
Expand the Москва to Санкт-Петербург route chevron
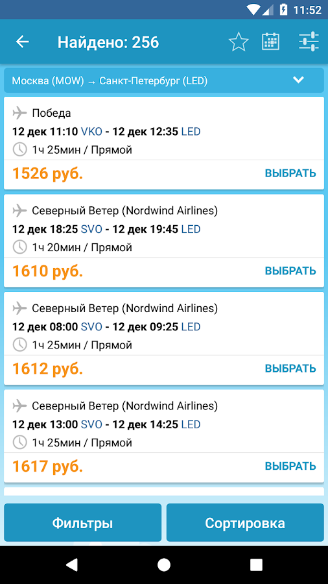point(299,80)
